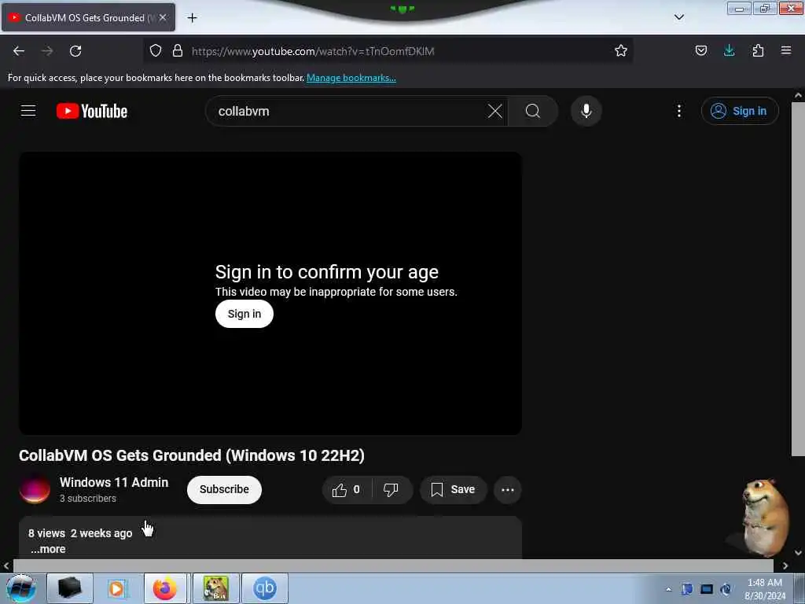Click the vertical scrollbar down arrow
This screenshot has height=604, width=805.
pyautogui.click(x=798, y=553)
